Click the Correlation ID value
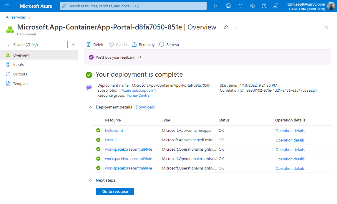 pos(282,91)
